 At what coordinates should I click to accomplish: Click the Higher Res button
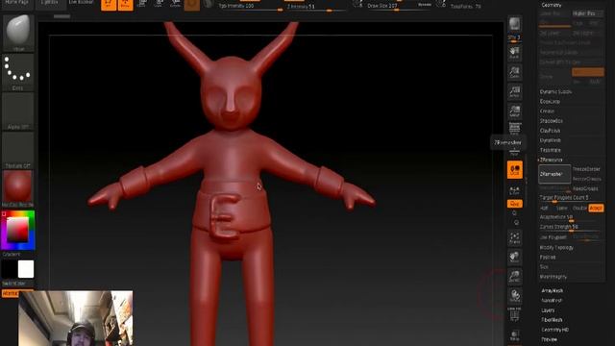click(x=587, y=13)
